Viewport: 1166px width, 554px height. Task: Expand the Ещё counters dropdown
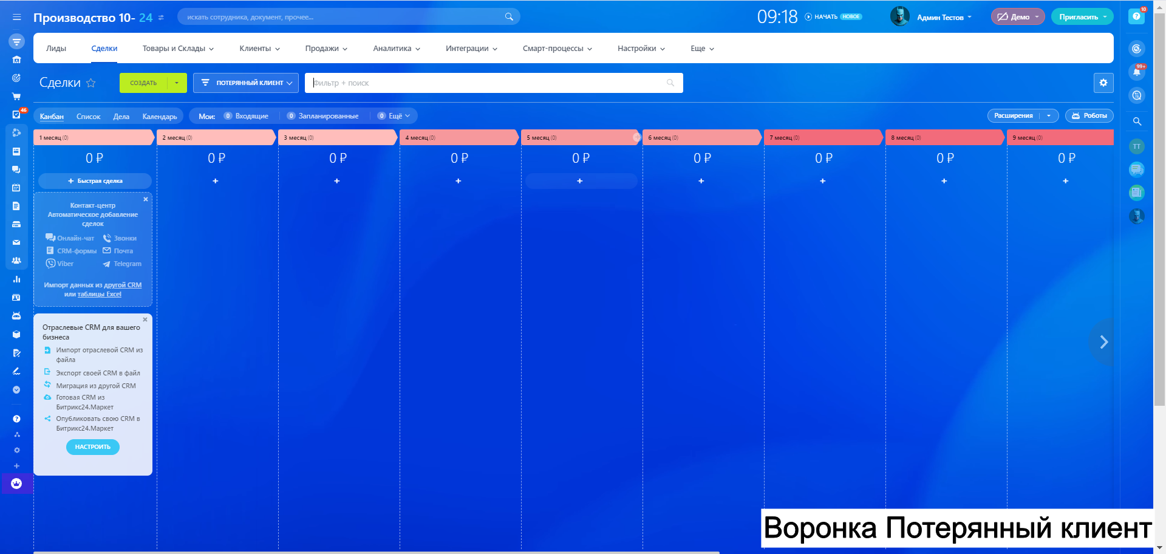coord(394,116)
